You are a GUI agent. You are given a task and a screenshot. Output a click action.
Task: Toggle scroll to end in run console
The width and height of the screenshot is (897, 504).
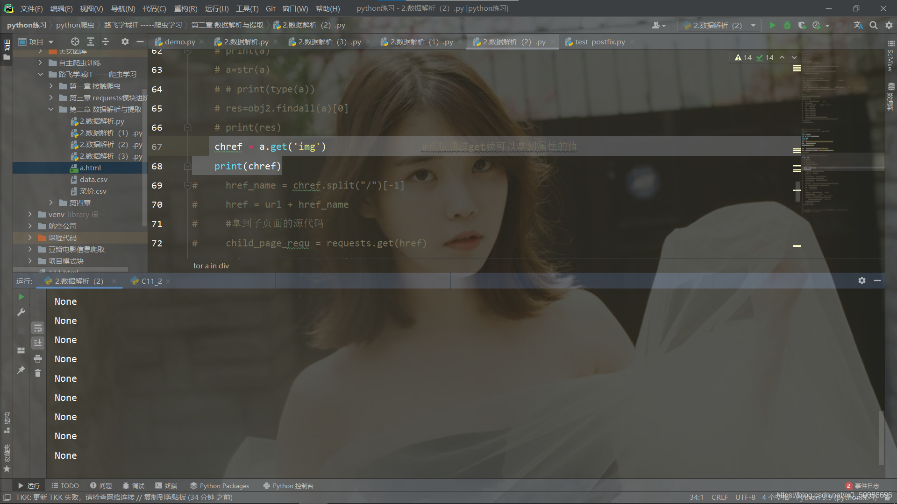point(38,343)
